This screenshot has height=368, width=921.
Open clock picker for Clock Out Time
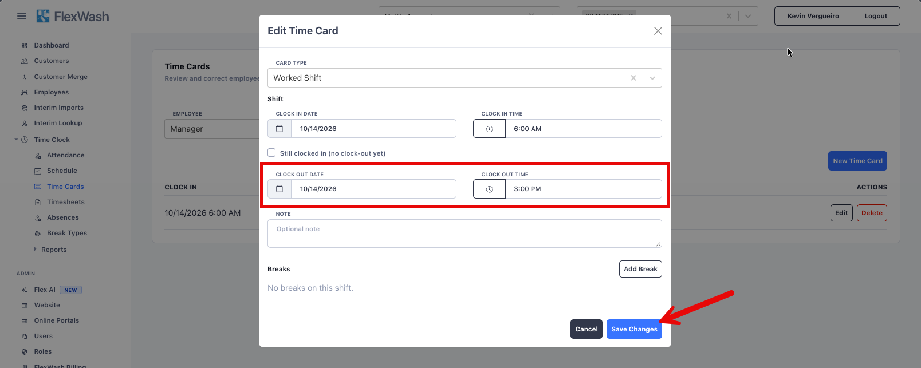(x=489, y=189)
